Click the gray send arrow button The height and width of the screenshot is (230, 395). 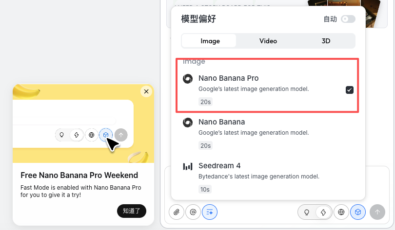point(377,212)
